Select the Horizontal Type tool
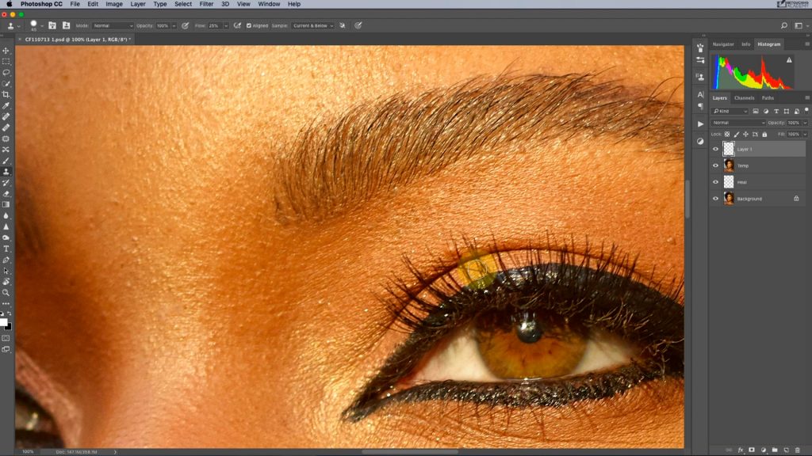Screen dimensions: 812x456 coord(6,249)
